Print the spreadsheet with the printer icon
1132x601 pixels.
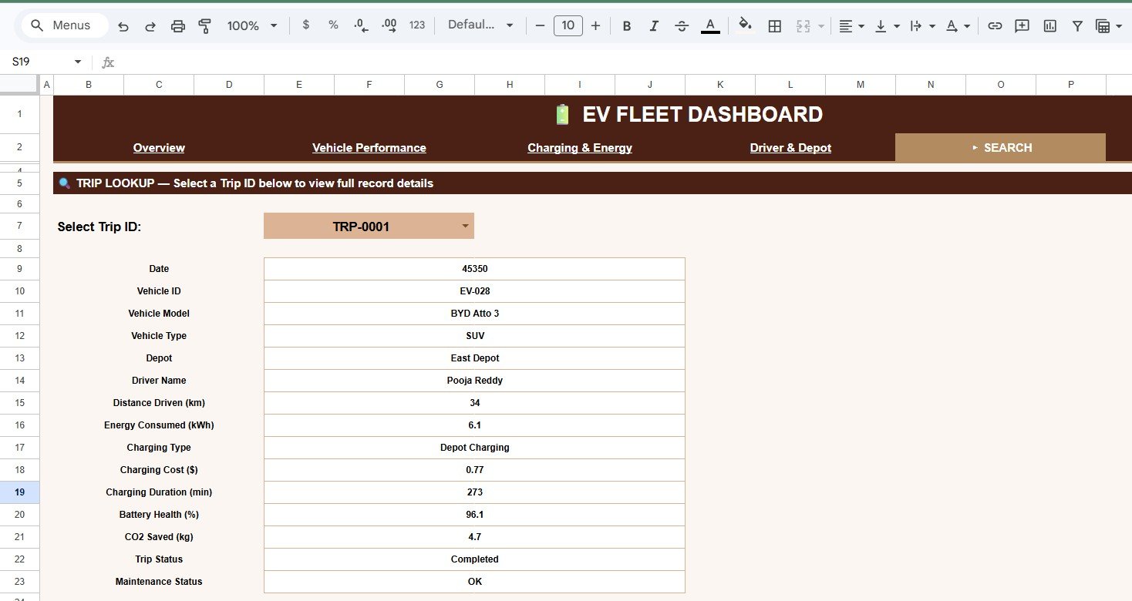(x=177, y=25)
